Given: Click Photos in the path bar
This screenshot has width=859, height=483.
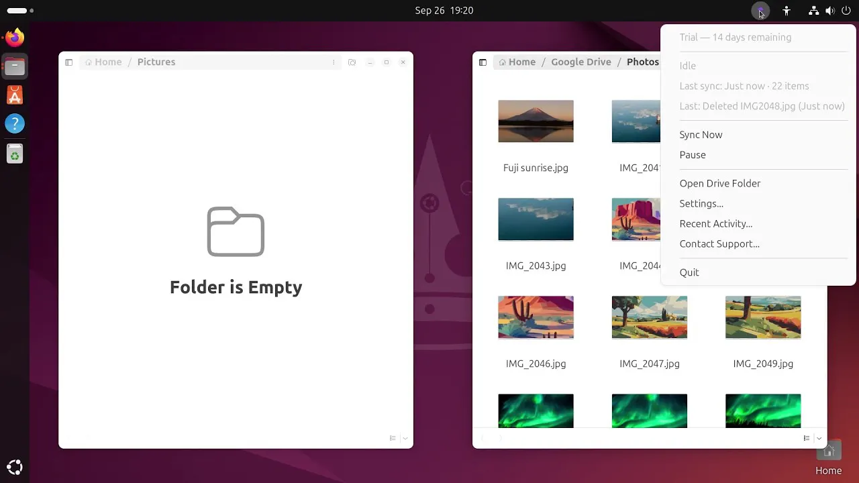Looking at the screenshot, I should pyautogui.click(x=643, y=62).
